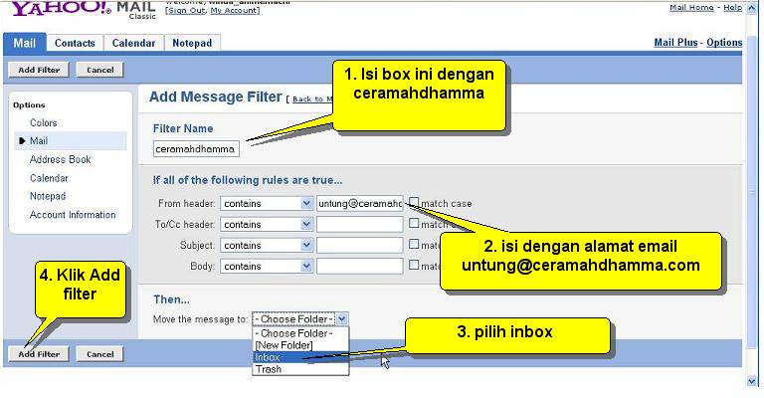This screenshot has height=398, width=764.
Task: Click scrollbar up arrow at top right
Action: click(x=752, y=7)
